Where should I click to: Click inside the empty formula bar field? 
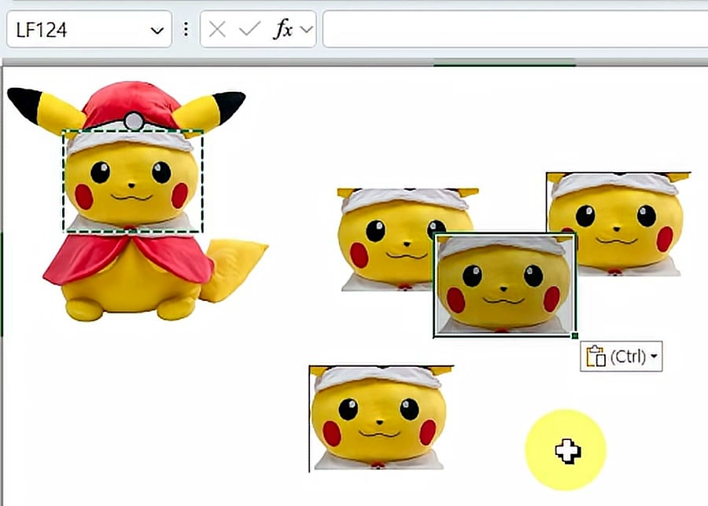click(x=515, y=30)
